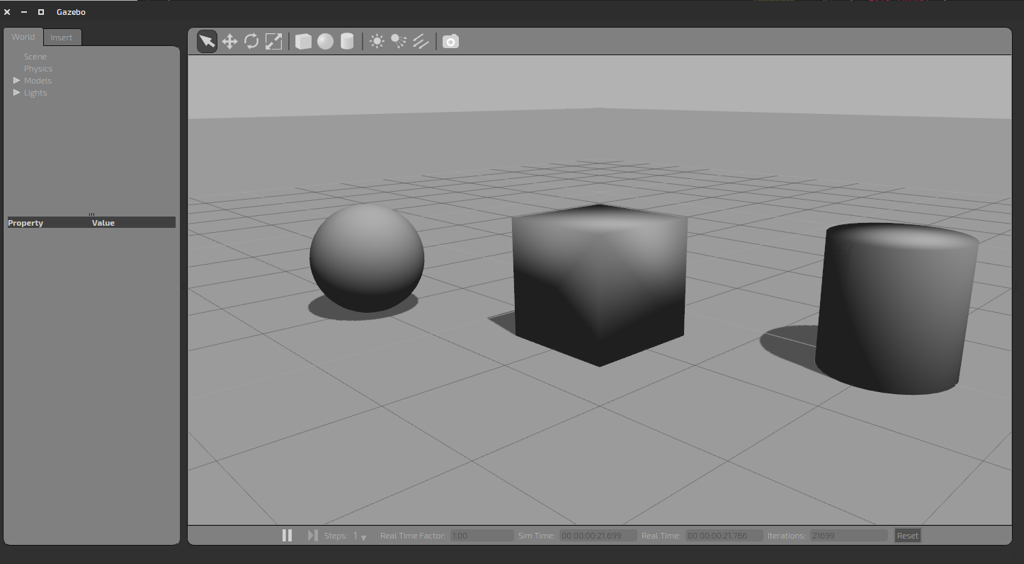The height and width of the screenshot is (564, 1024).
Task: Step the simulation forward once
Action: [x=312, y=536]
